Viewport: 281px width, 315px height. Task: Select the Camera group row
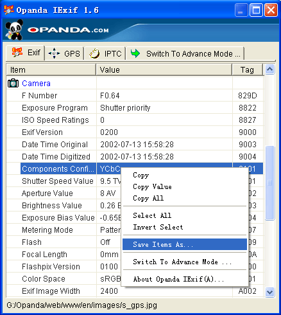tap(135, 83)
